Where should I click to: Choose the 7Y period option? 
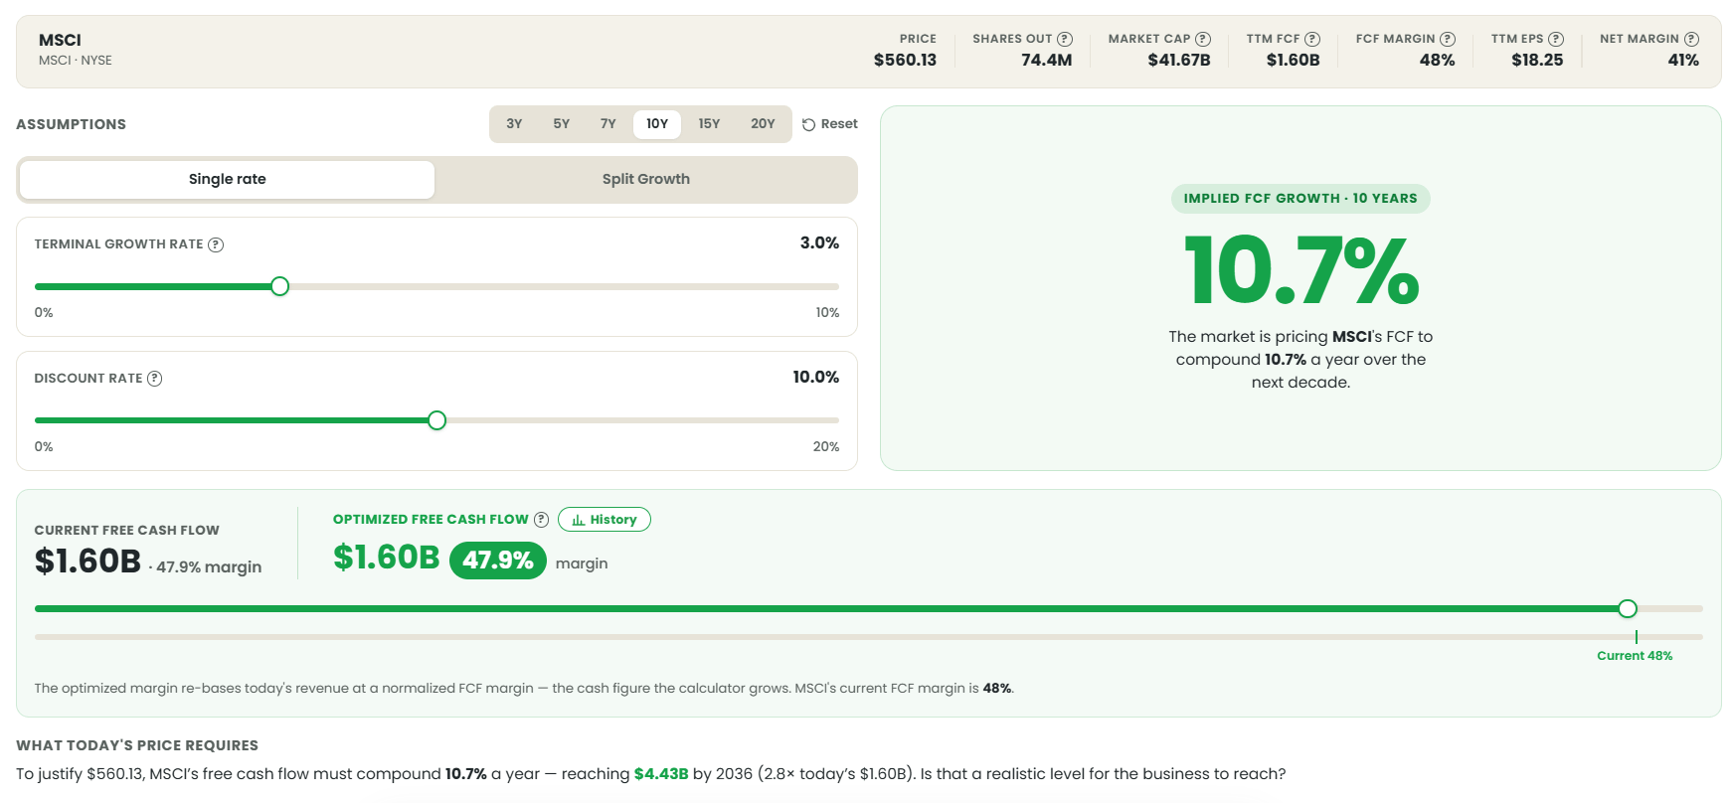(x=608, y=124)
